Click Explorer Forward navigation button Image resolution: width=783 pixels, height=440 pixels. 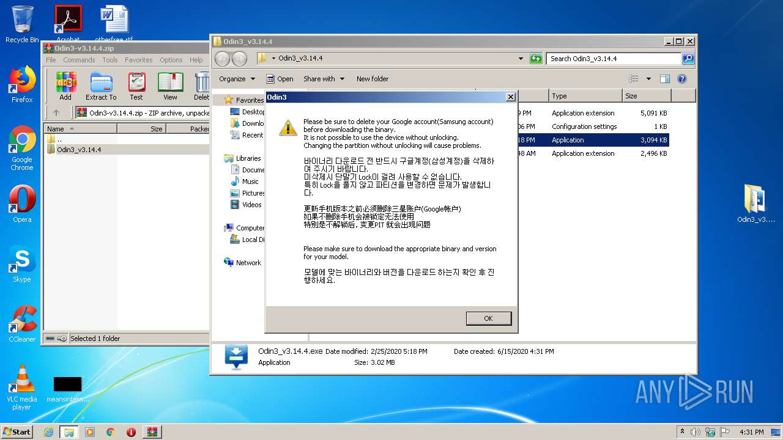pyautogui.click(x=240, y=59)
